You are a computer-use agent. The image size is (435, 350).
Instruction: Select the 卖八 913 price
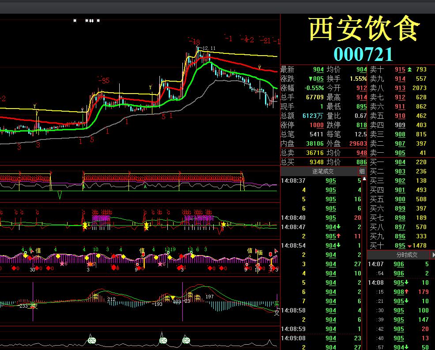[400, 88]
